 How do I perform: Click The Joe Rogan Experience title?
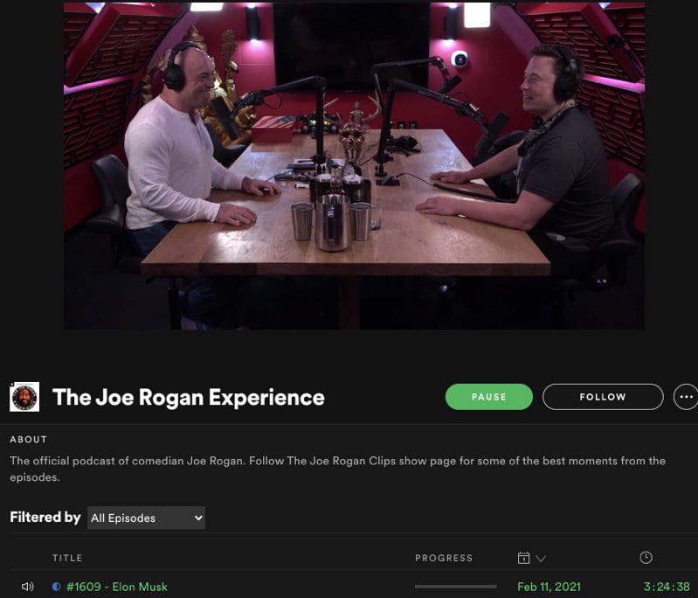tap(189, 397)
